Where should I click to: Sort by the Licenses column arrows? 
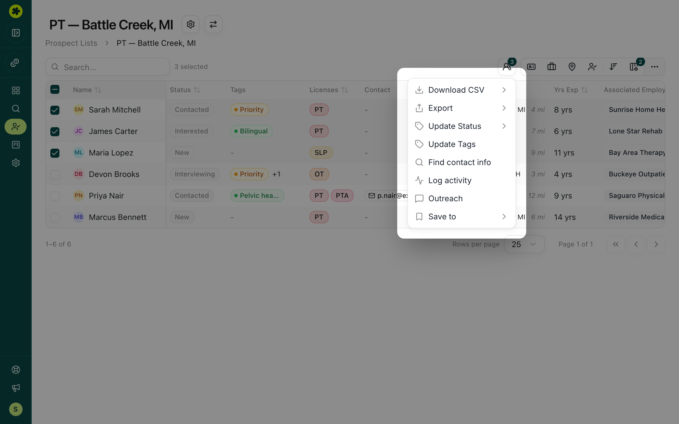pos(344,90)
